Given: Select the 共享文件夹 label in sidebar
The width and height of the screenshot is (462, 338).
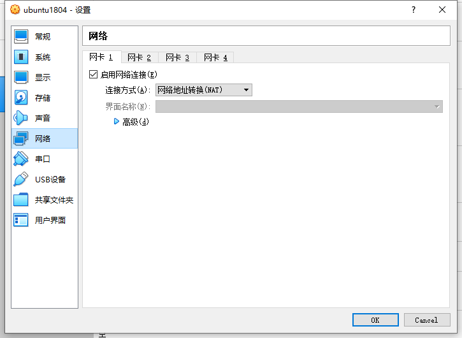Looking at the screenshot, I should [54, 200].
